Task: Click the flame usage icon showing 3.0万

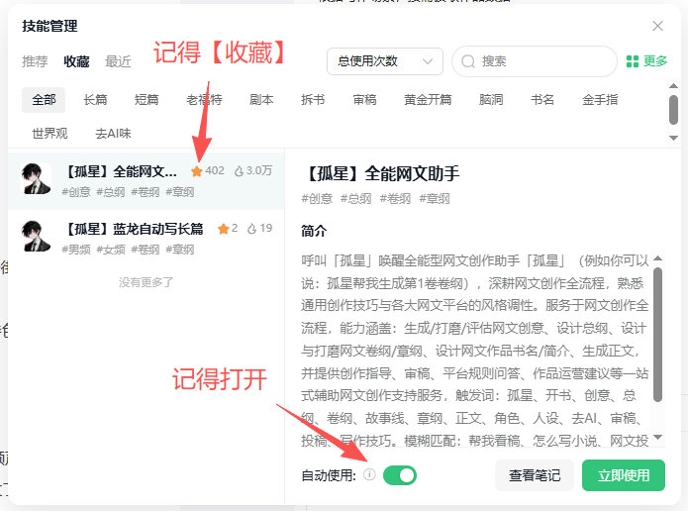Action: point(239,170)
